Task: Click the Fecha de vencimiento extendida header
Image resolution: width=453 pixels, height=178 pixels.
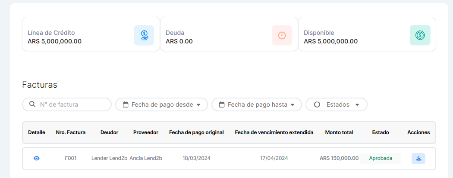Action: [x=274, y=132]
